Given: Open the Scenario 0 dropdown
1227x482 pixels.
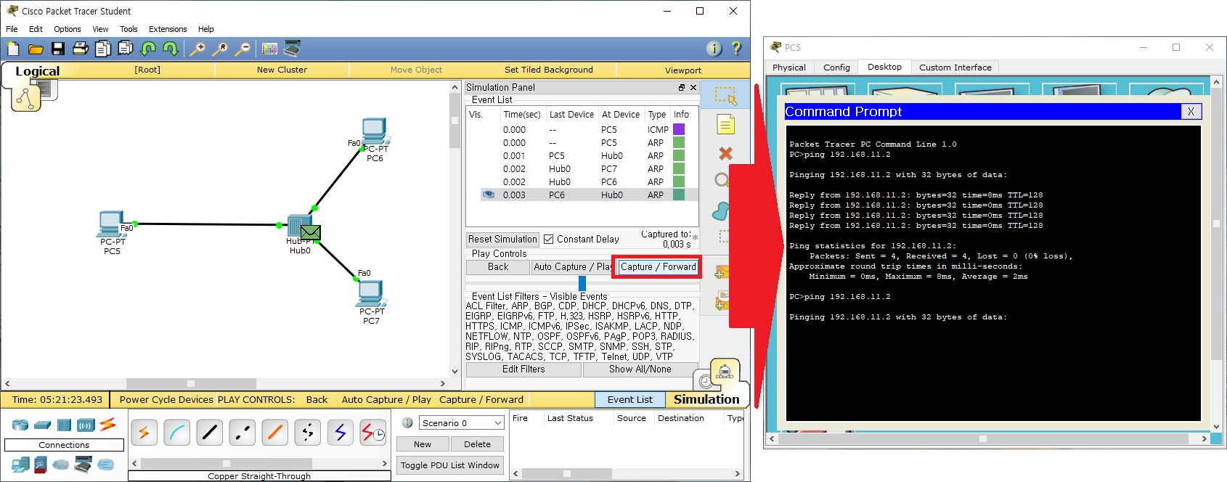Looking at the screenshot, I should click(461, 422).
